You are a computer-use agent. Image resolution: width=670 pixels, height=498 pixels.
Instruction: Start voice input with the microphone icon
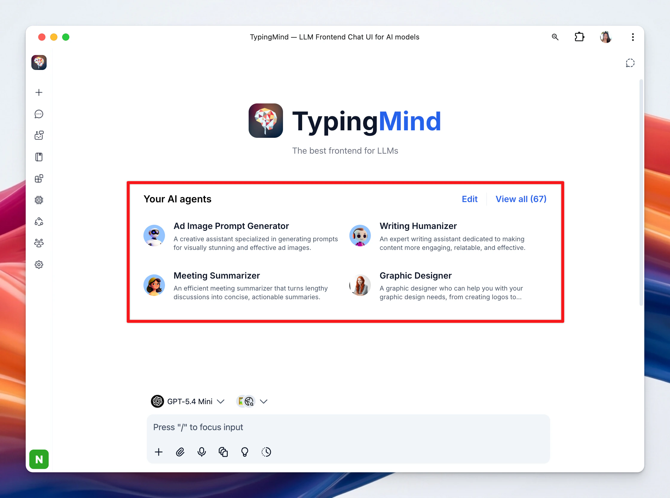pyautogui.click(x=202, y=452)
